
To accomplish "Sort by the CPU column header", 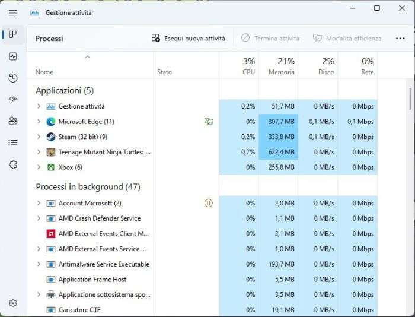I will click(239, 65).
